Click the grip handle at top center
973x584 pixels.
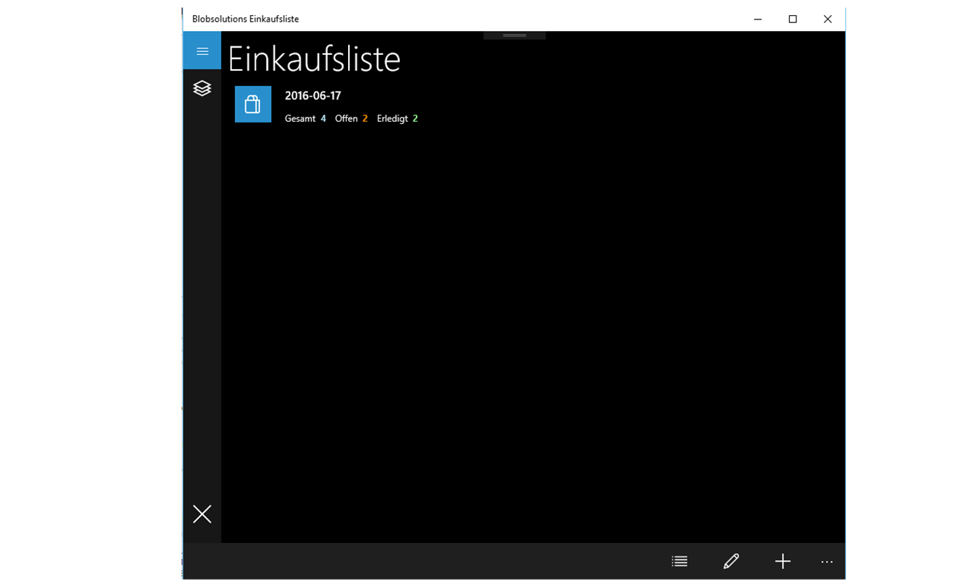click(x=515, y=35)
